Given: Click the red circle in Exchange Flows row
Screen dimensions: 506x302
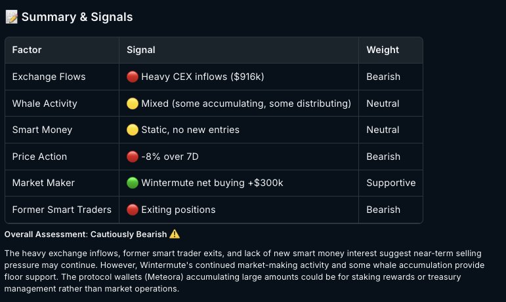Looking at the screenshot, I should pyautogui.click(x=133, y=77).
